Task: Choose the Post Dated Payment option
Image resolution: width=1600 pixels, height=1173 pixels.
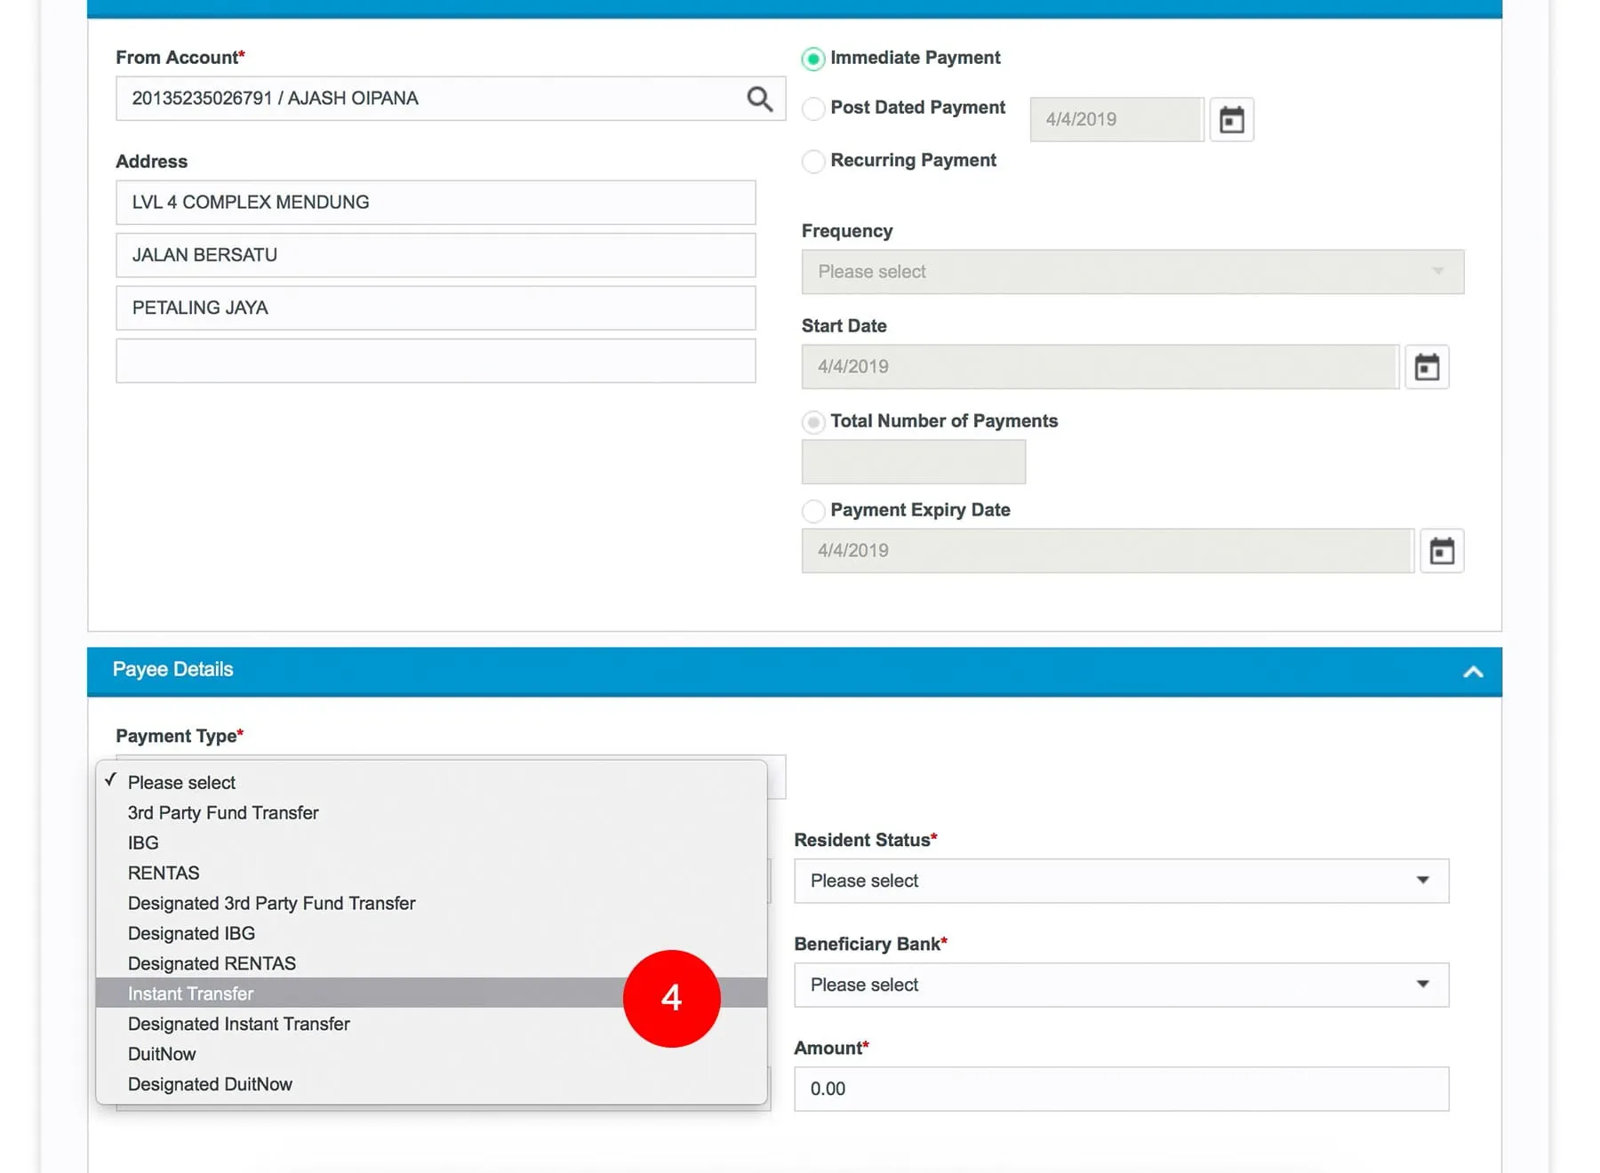Action: coord(812,108)
